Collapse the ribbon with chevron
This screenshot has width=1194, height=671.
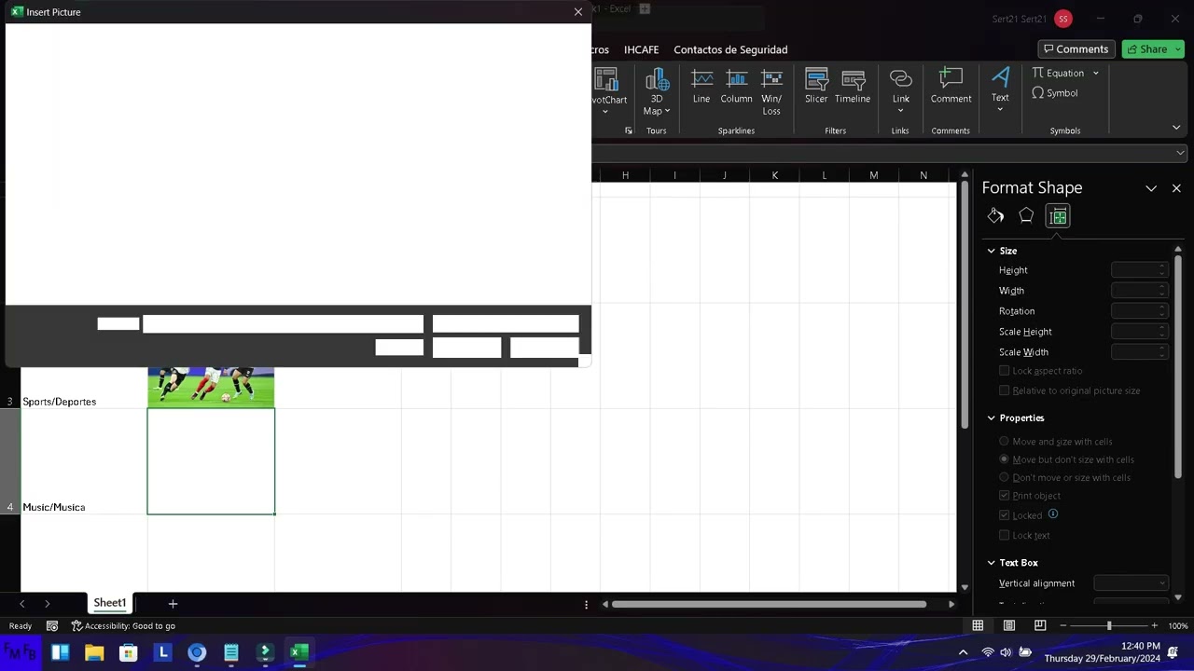(1176, 128)
